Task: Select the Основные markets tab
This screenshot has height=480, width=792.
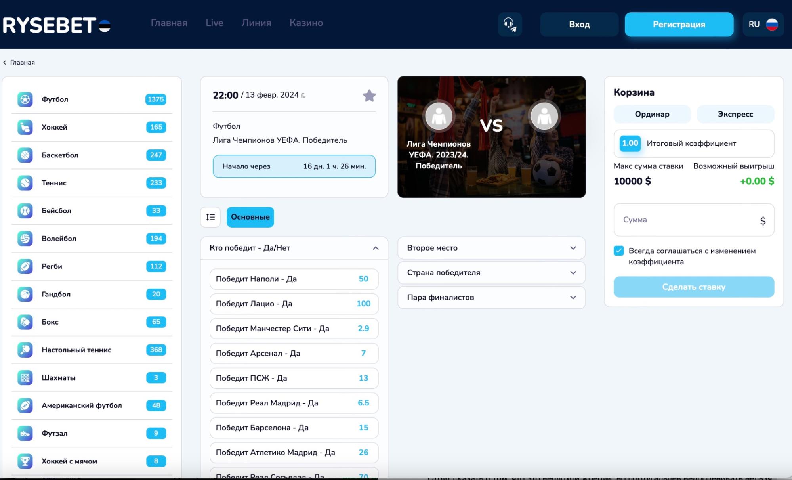Action: point(250,217)
